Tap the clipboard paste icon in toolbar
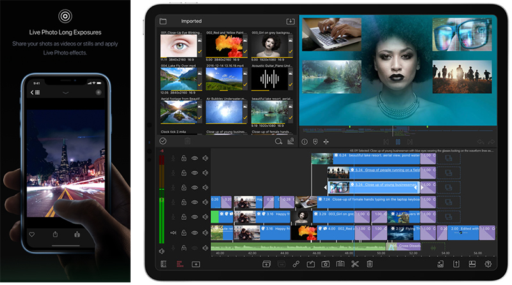This screenshot has width=512, height=285. [340, 264]
